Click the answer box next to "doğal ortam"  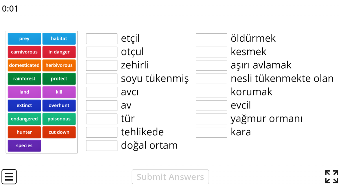coord(102,146)
